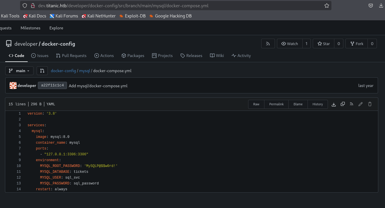Open the docker-config link in repo title
385x208 pixels.
point(58,44)
